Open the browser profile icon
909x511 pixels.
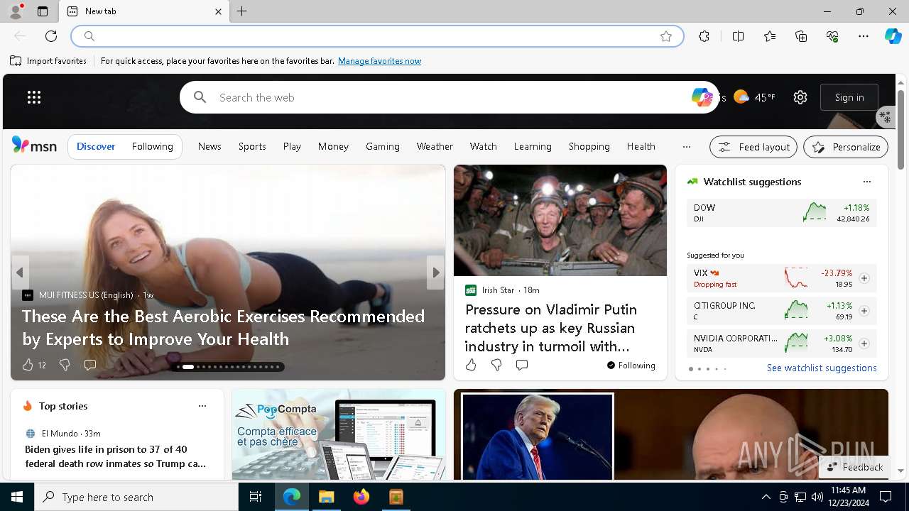click(15, 11)
